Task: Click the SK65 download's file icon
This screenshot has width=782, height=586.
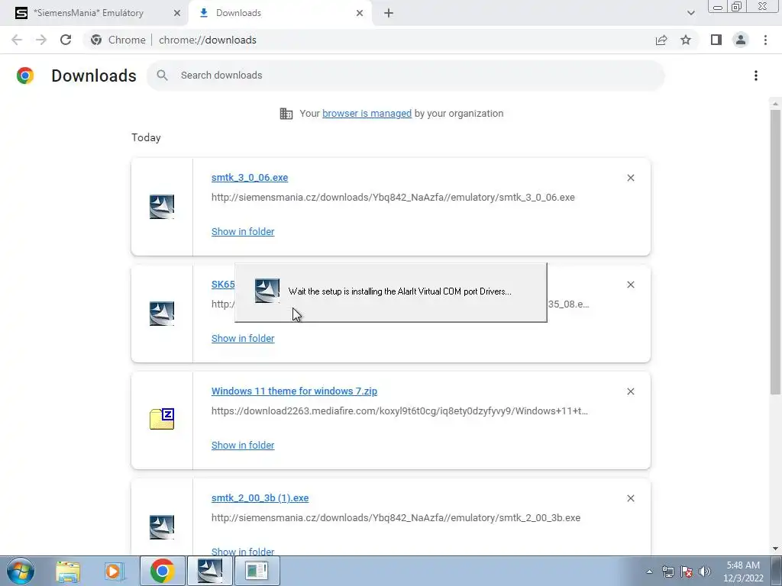Action: [x=162, y=314]
